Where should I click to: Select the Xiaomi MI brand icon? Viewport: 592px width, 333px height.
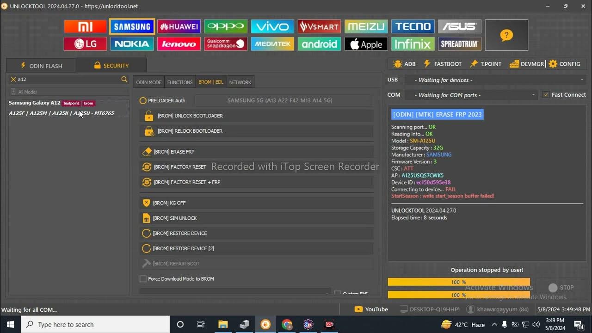(x=85, y=26)
